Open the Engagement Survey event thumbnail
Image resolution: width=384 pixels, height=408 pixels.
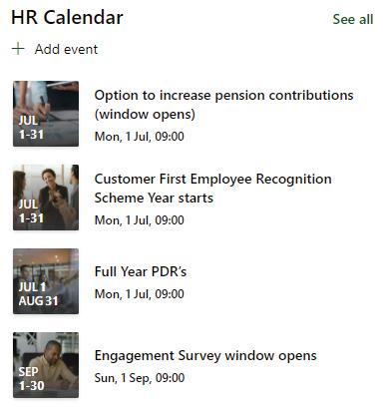46,365
